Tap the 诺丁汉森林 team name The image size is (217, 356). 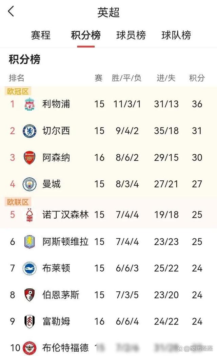(65, 215)
